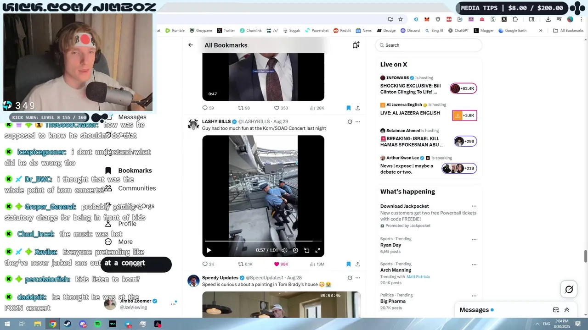Image resolution: width=588 pixels, height=330 pixels.
Task: Open Chrome downloads icon
Action: coord(548,19)
